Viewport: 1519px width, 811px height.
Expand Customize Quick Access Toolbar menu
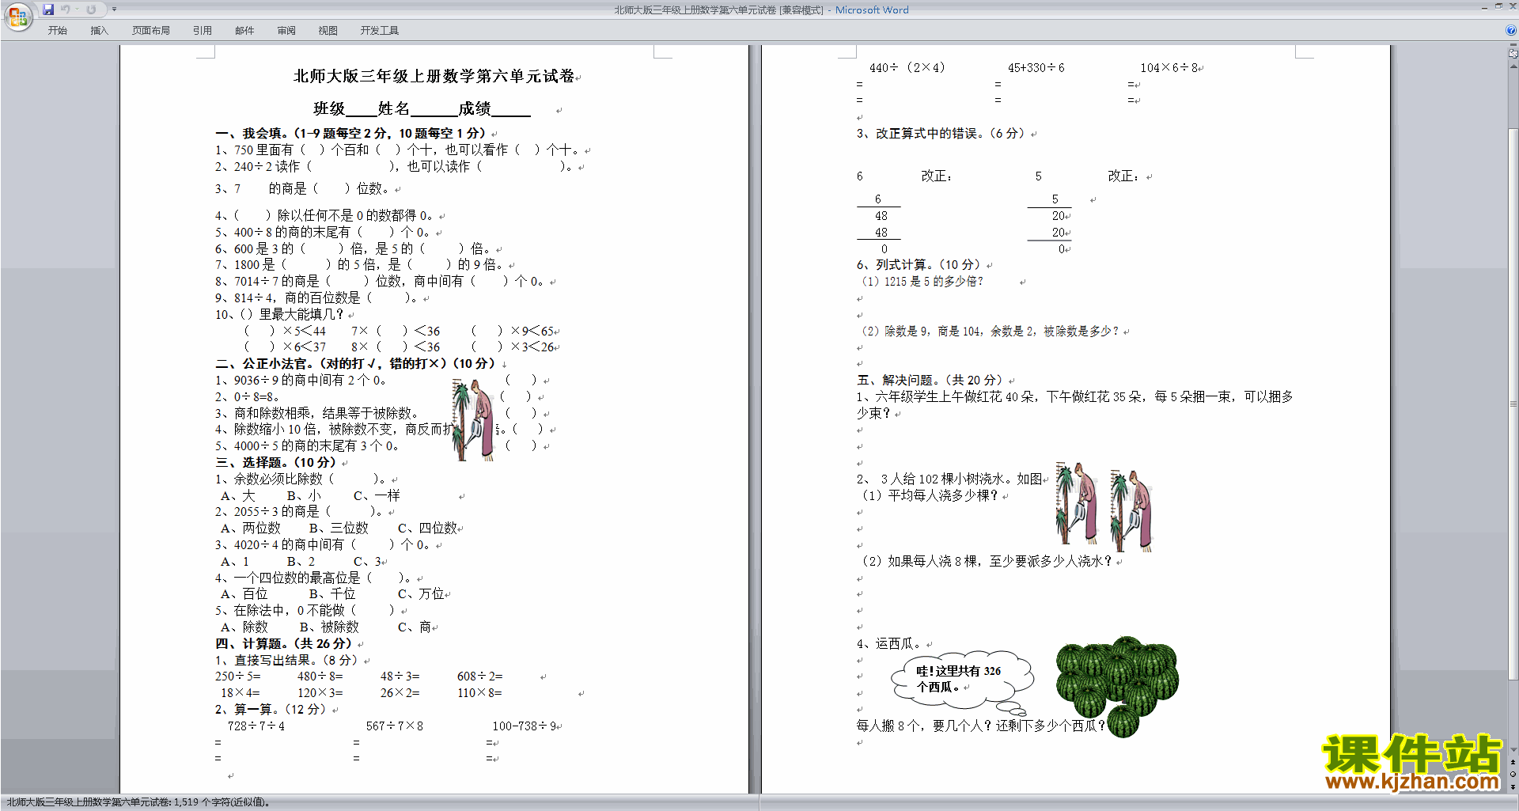click(114, 9)
